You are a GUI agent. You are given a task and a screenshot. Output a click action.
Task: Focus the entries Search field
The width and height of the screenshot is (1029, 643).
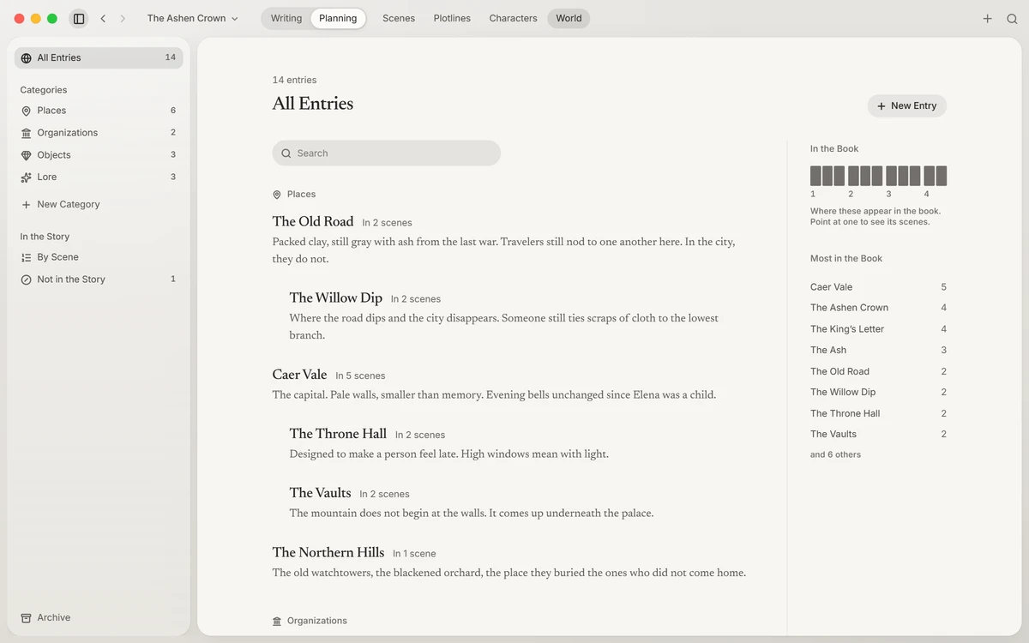[387, 153]
